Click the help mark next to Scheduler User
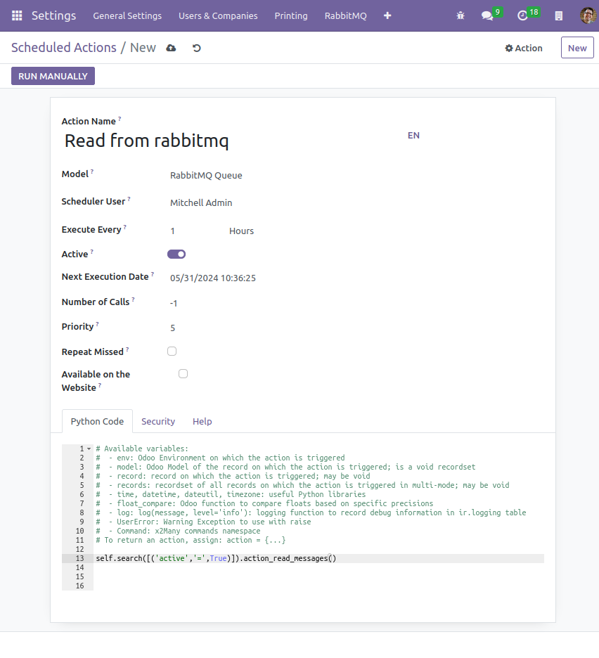 (129, 200)
